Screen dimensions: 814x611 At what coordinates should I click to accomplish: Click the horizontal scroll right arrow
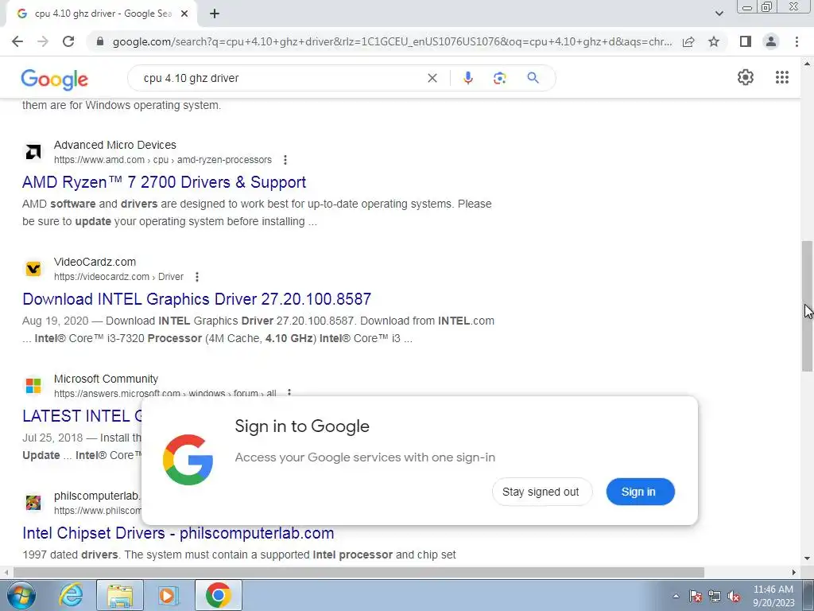click(794, 572)
